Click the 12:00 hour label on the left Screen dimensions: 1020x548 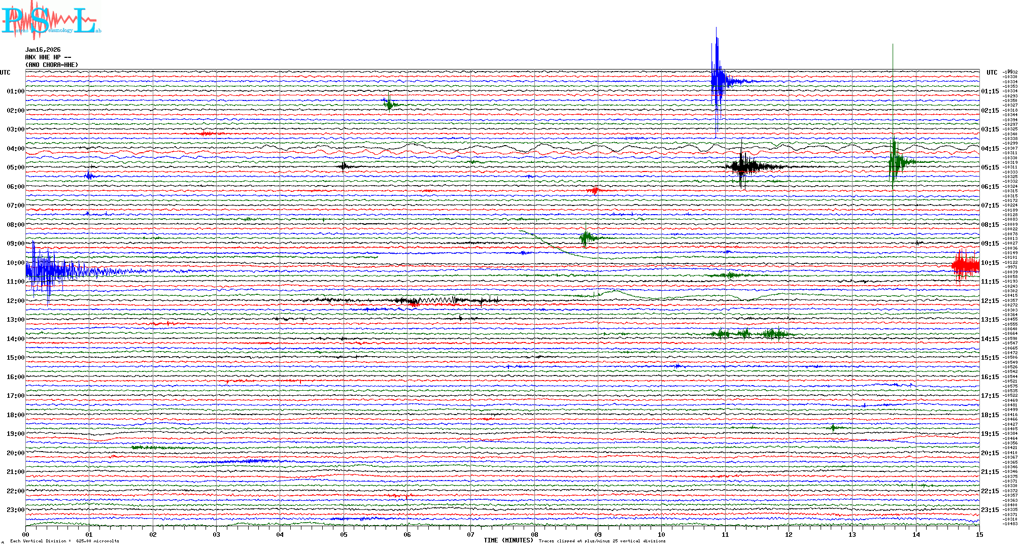[15, 301]
